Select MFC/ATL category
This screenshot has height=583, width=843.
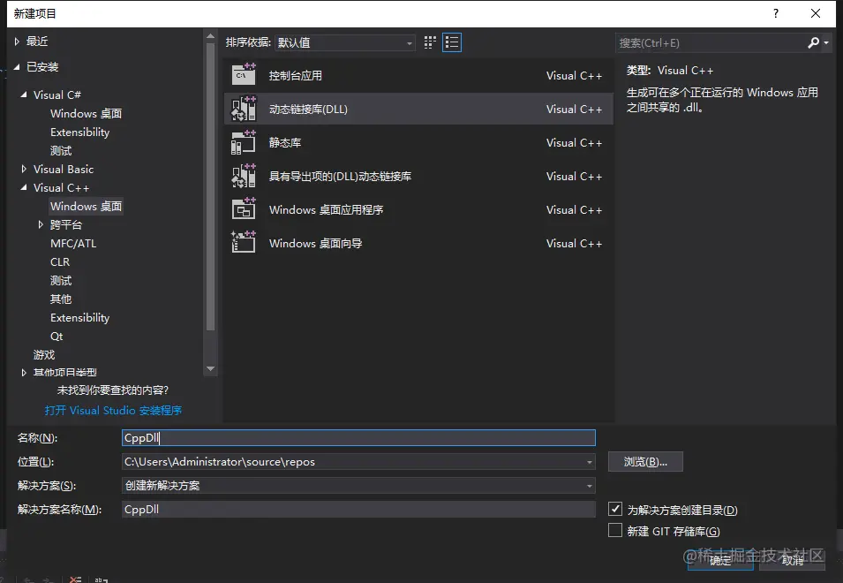73,244
